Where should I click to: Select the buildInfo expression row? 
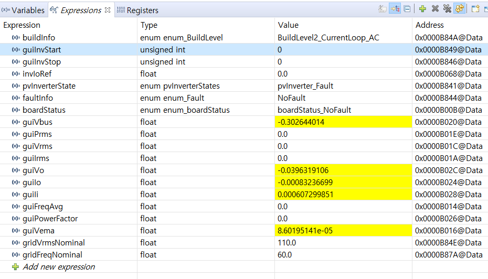(39, 38)
